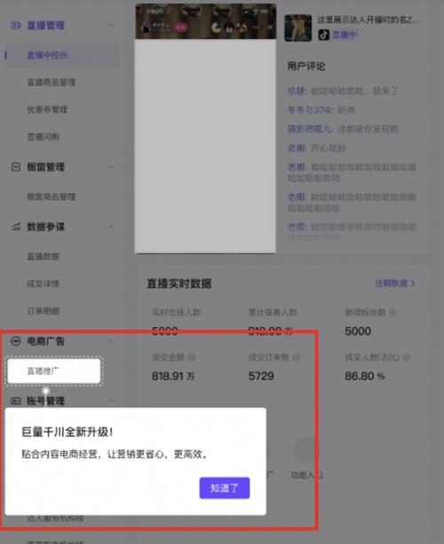Click the comment from 冬冬与37度
The image size is (444, 544).
tap(321, 110)
